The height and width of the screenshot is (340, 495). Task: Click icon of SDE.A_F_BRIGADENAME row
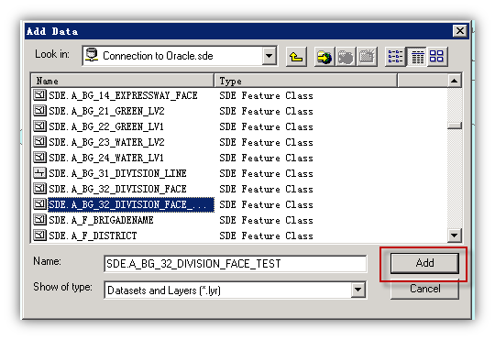pos(39,220)
